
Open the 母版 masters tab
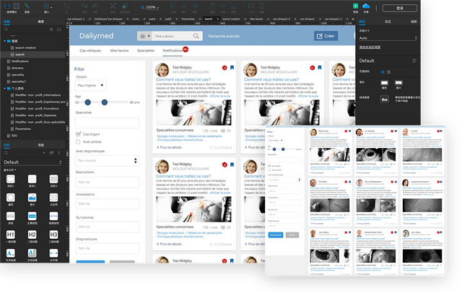pos(41,145)
